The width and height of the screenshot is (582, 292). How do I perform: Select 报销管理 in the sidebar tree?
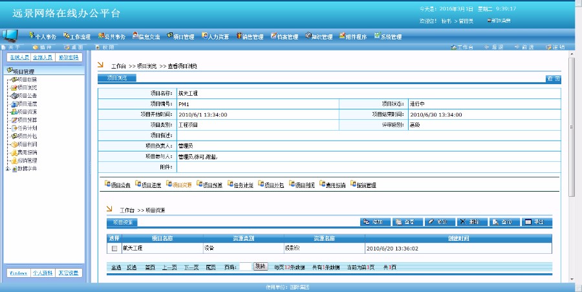pos(27,161)
